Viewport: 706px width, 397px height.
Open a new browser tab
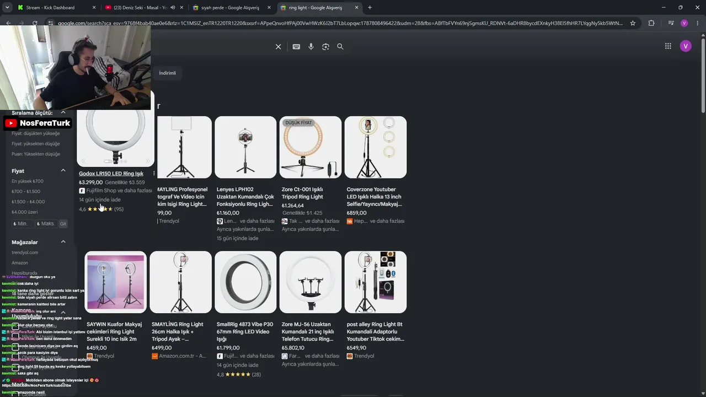tap(370, 8)
